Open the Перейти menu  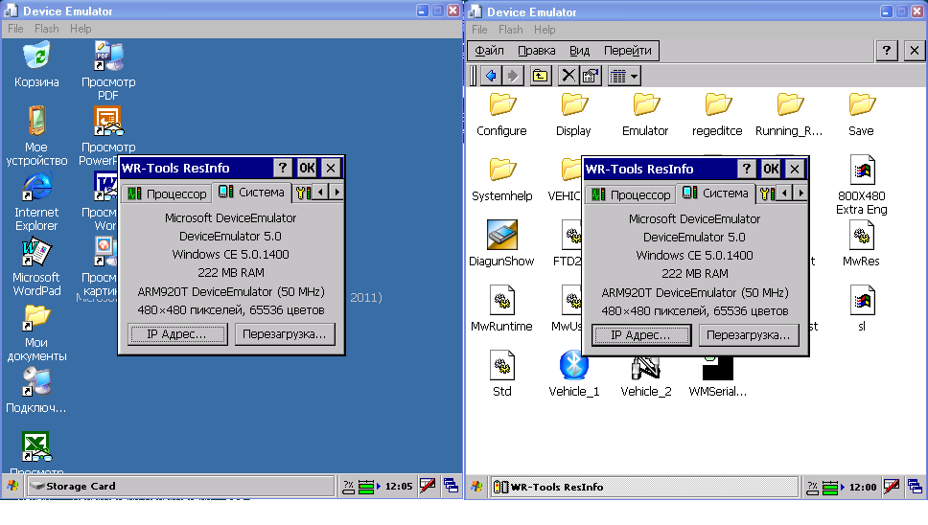[627, 51]
